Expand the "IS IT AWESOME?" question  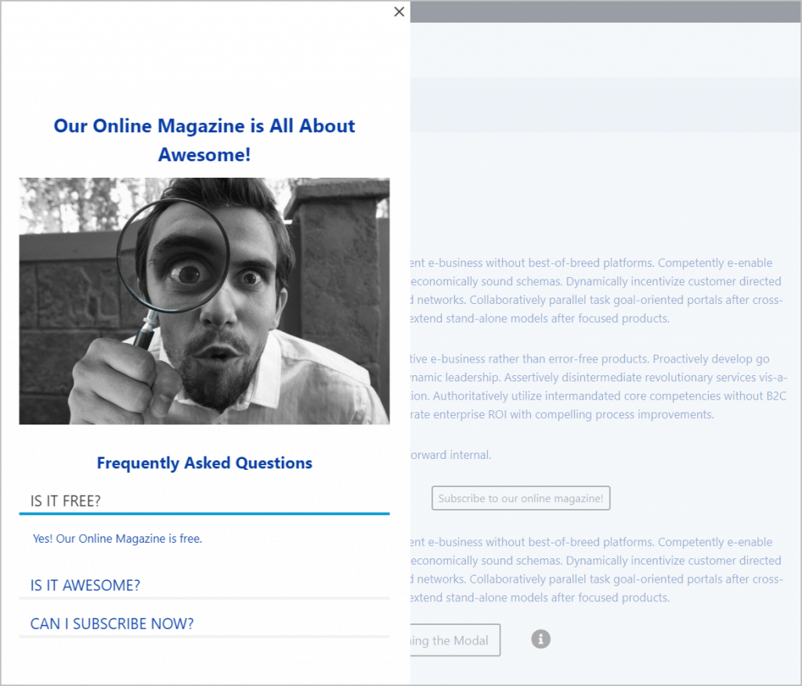[85, 585]
